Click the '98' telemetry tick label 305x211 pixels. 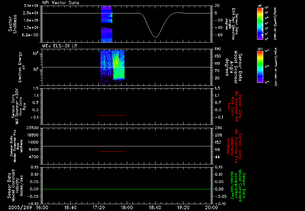click(217, 150)
